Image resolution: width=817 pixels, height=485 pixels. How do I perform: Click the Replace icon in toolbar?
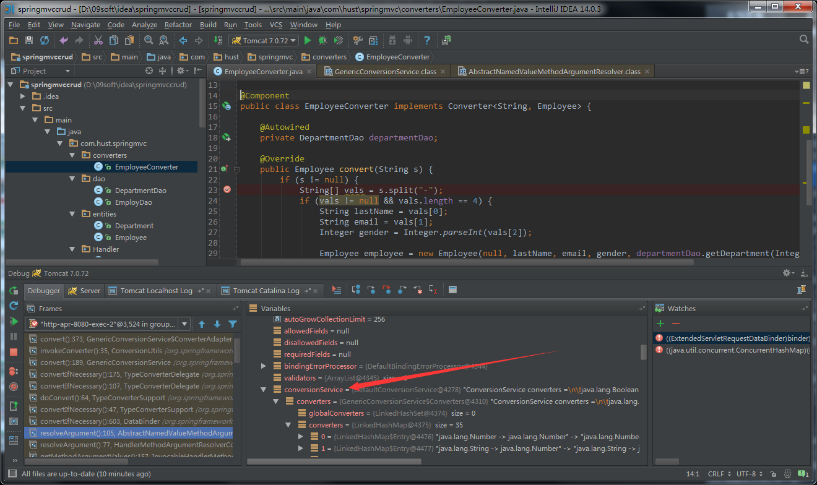(x=164, y=40)
